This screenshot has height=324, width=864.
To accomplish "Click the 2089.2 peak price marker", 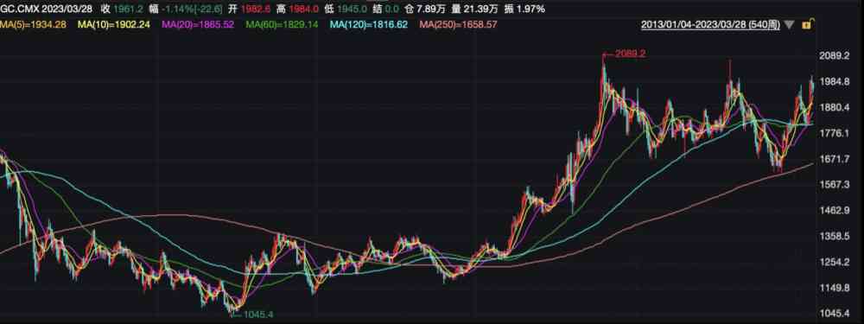I will pos(629,54).
